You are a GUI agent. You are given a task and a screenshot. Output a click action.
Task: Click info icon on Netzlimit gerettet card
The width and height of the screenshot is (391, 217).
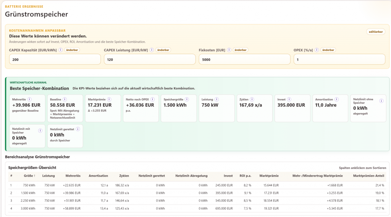[x=78, y=129]
